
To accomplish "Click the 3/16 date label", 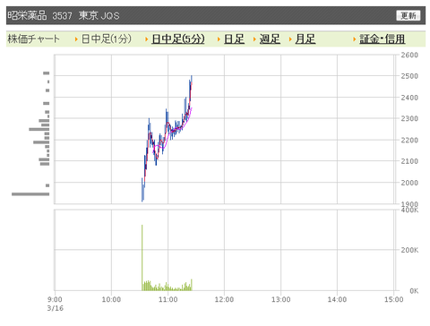I will click(56, 308).
